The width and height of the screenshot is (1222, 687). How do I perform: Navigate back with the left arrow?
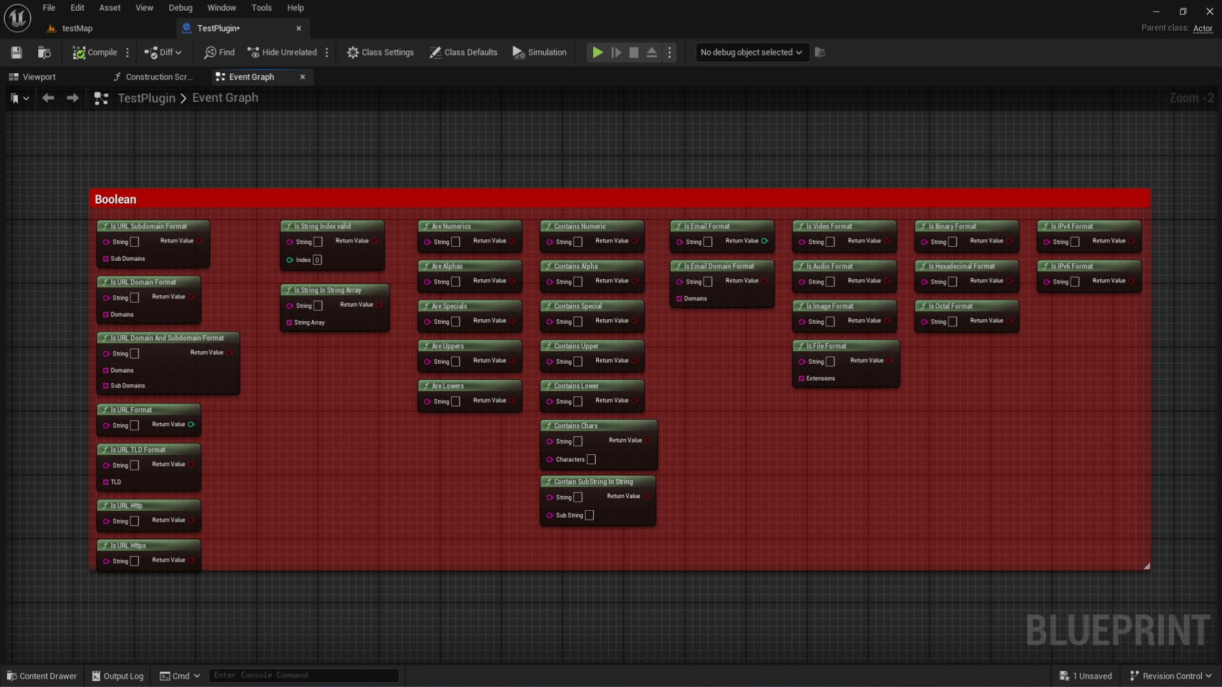[48, 98]
